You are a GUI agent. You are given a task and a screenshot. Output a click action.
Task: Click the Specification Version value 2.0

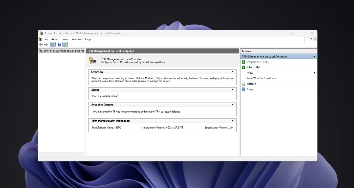tap(231, 128)
